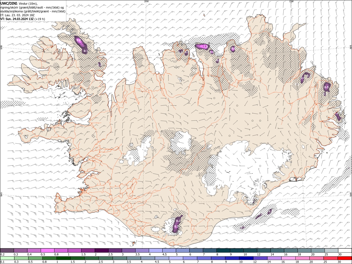Screen dimensions: 352x264
Task: Click the '2.5' label under the upper legend row
Action: click(110, 254)
